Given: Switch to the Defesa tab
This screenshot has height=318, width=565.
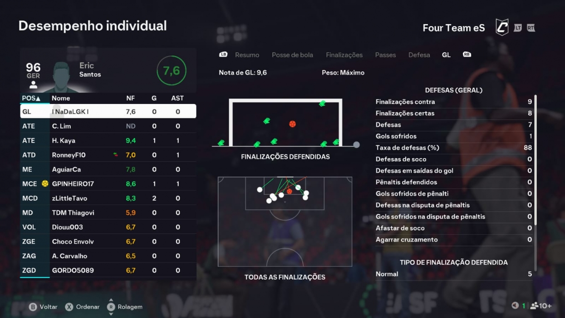Looking at the screenshot, I should click(419, 55).
